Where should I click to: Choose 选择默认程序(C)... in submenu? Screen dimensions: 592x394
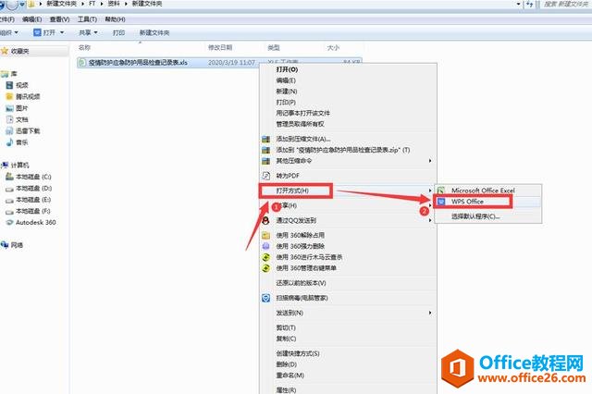[x=475, y=216]
